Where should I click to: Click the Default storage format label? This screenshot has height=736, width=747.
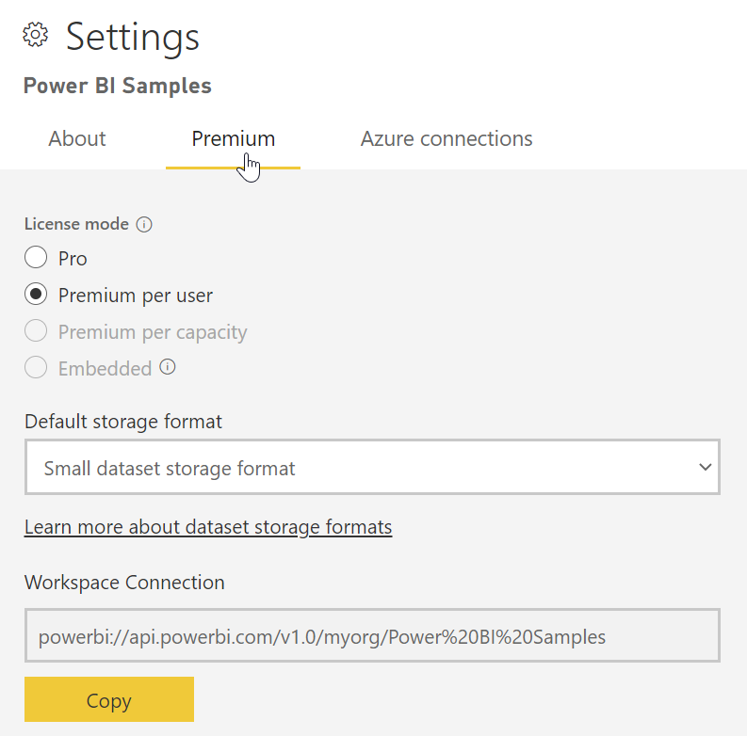click(122, 422)
